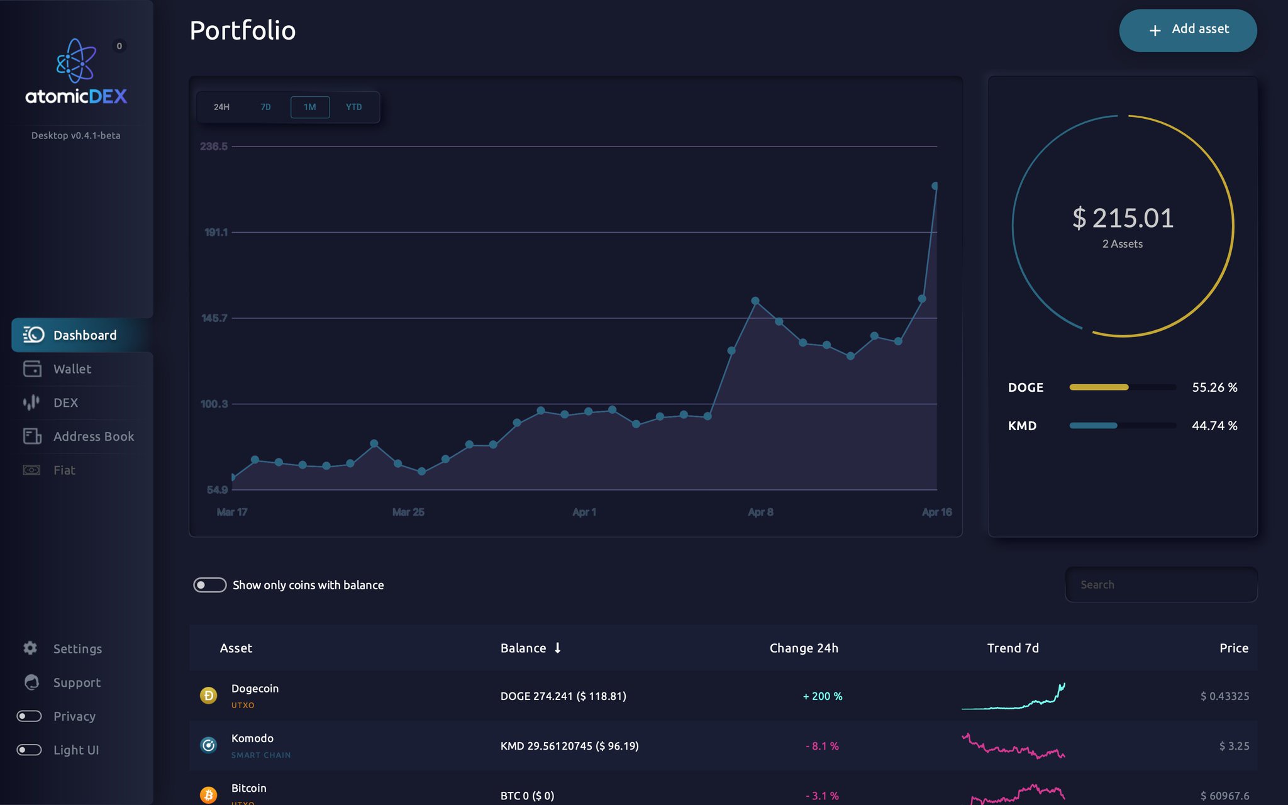
Task: Click the Address Book icon
Action: click(x=32, y=436)
